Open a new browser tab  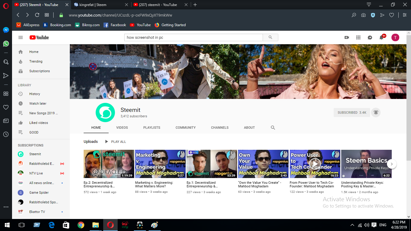click(x=195, y=5)
